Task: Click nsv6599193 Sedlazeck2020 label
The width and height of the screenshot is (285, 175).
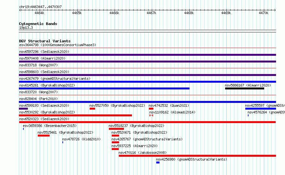Action: coord(44,105)
